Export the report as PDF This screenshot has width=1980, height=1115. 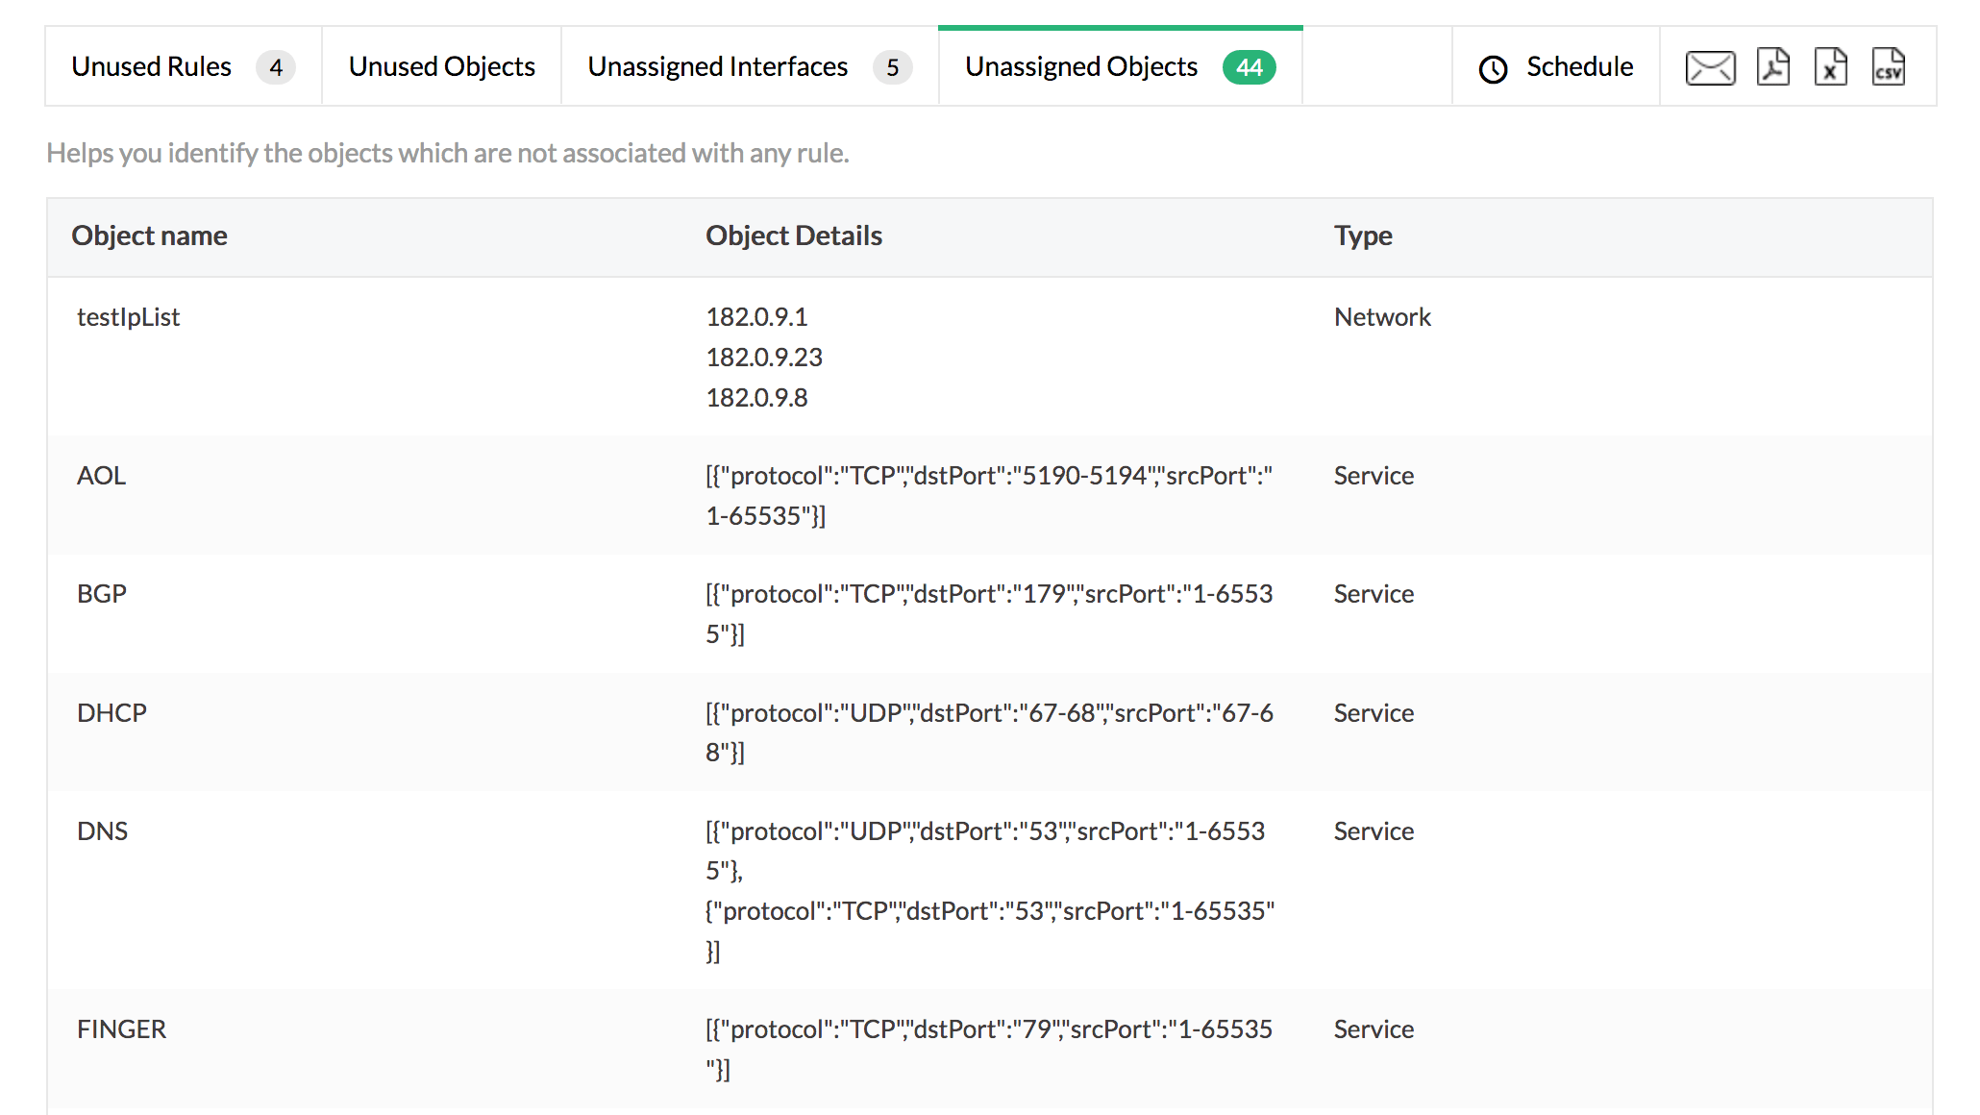click(x=1771, y=66)
